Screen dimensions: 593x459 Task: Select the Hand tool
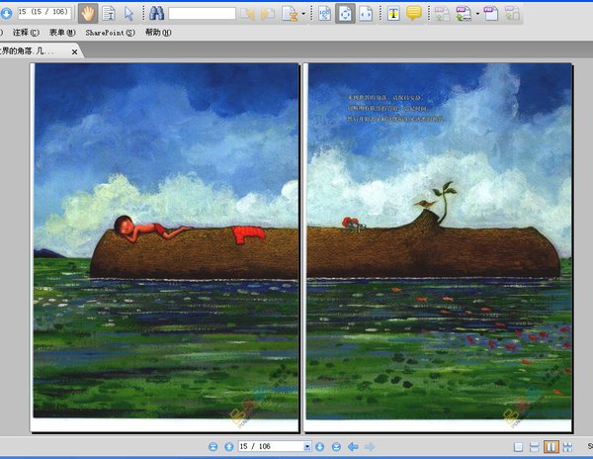pos(88,14)
